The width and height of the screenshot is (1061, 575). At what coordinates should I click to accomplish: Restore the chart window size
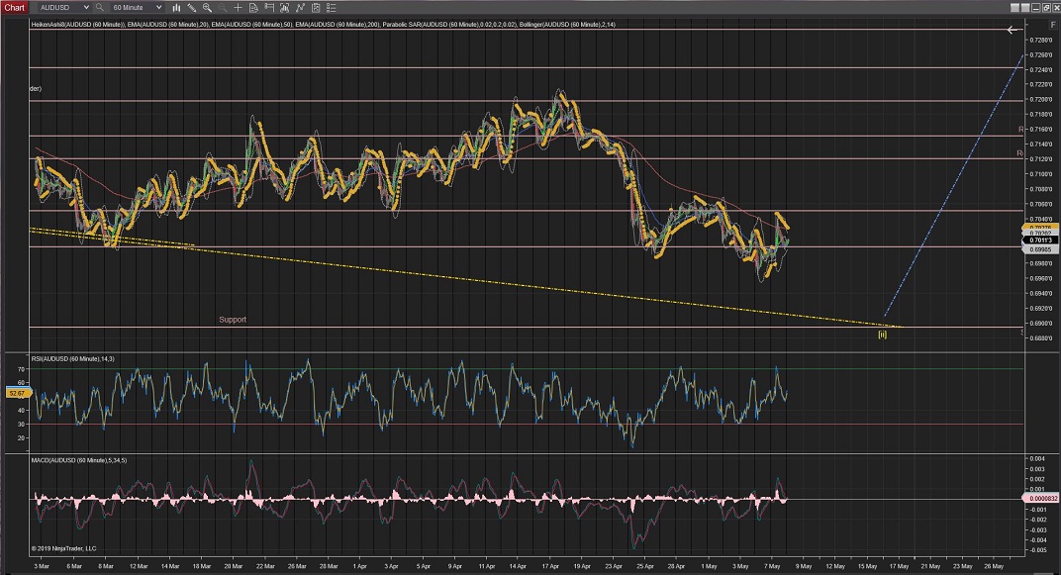[x=1046, y=8]
